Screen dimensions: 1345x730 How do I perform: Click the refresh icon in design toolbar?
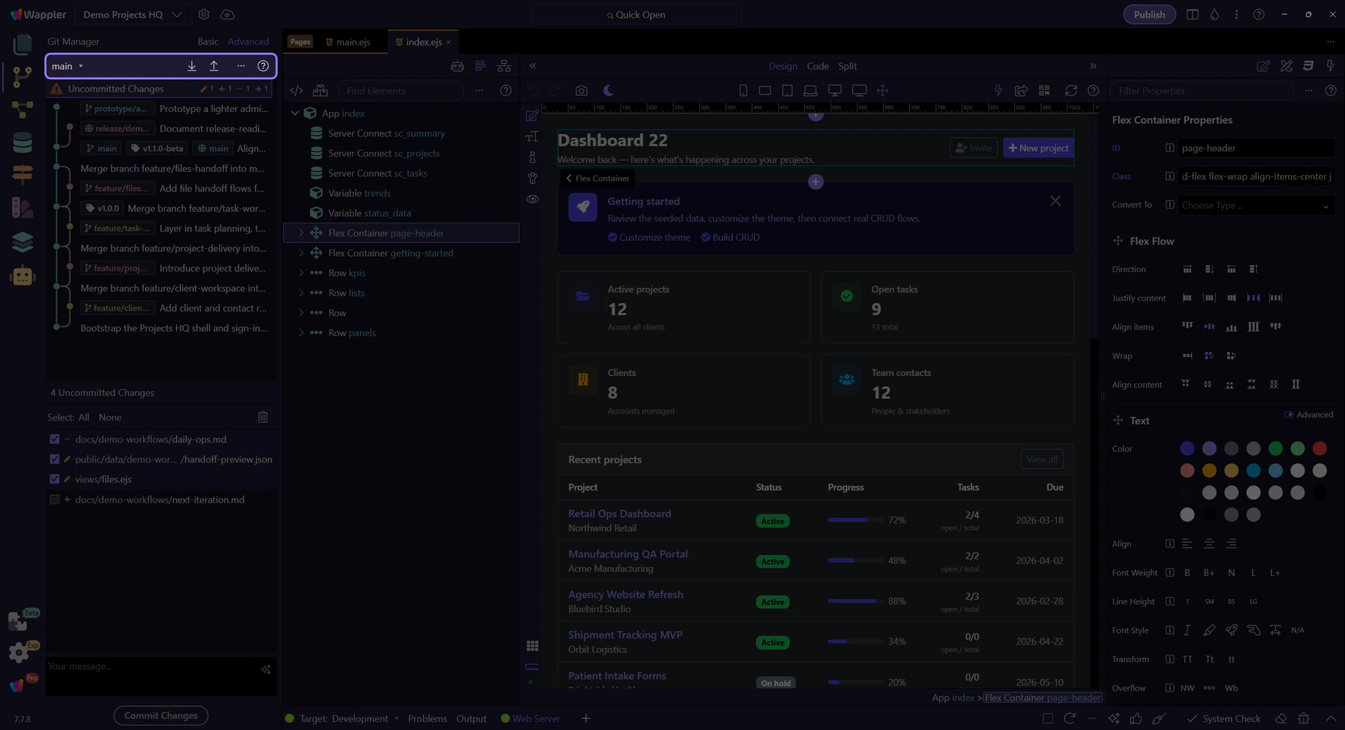[1070, 90]
